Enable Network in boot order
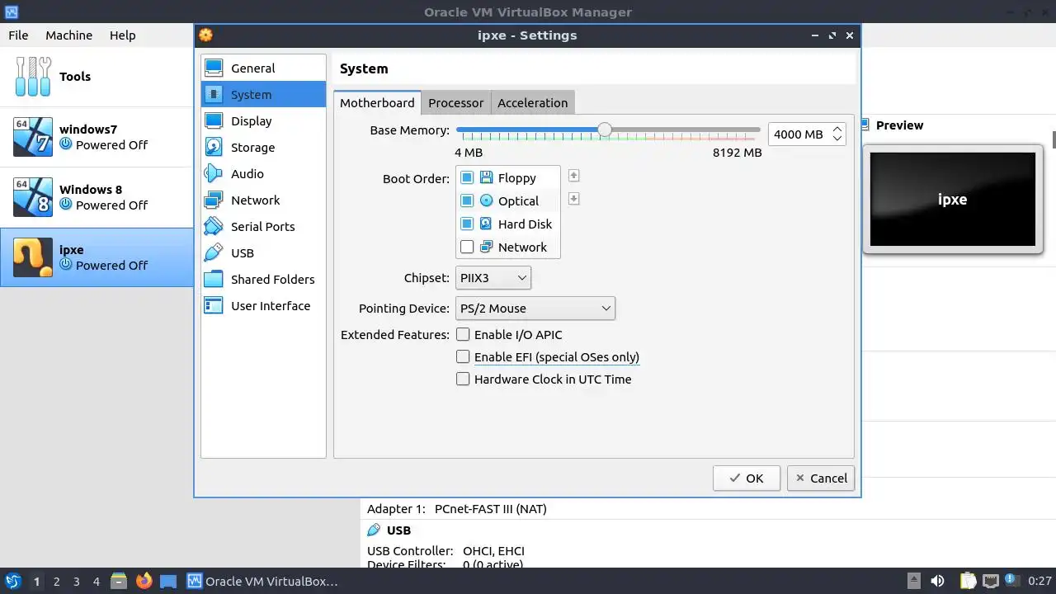The width and height of the screenshot is (1056, 594). point(467,247)
